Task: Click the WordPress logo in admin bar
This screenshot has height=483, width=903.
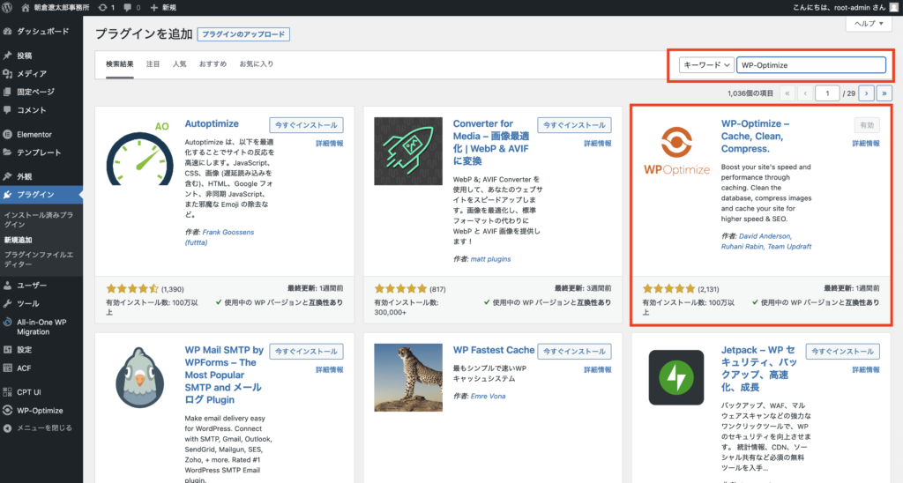Action: coord(10,7)
